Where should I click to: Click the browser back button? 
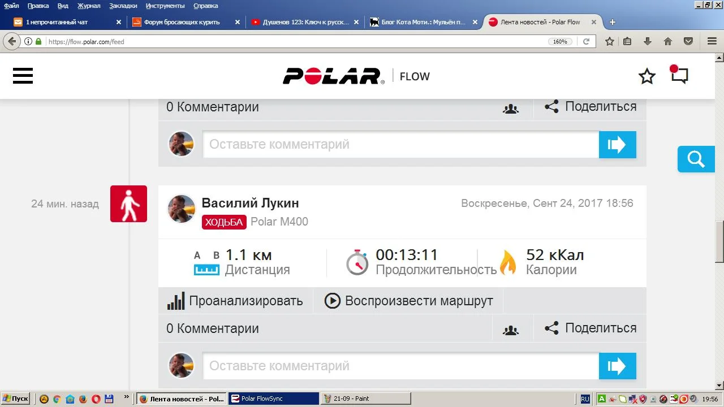pyautogui.click(x=12, y=41)
